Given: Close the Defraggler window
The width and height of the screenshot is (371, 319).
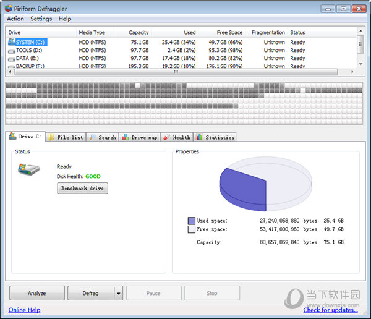Looking at the screenshot, I should [359, 9].
